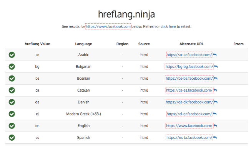Click the return arrow icon next to ar-ar.facebook.com
This screenshot has width=251, height=148.
[x=215, y=55]
